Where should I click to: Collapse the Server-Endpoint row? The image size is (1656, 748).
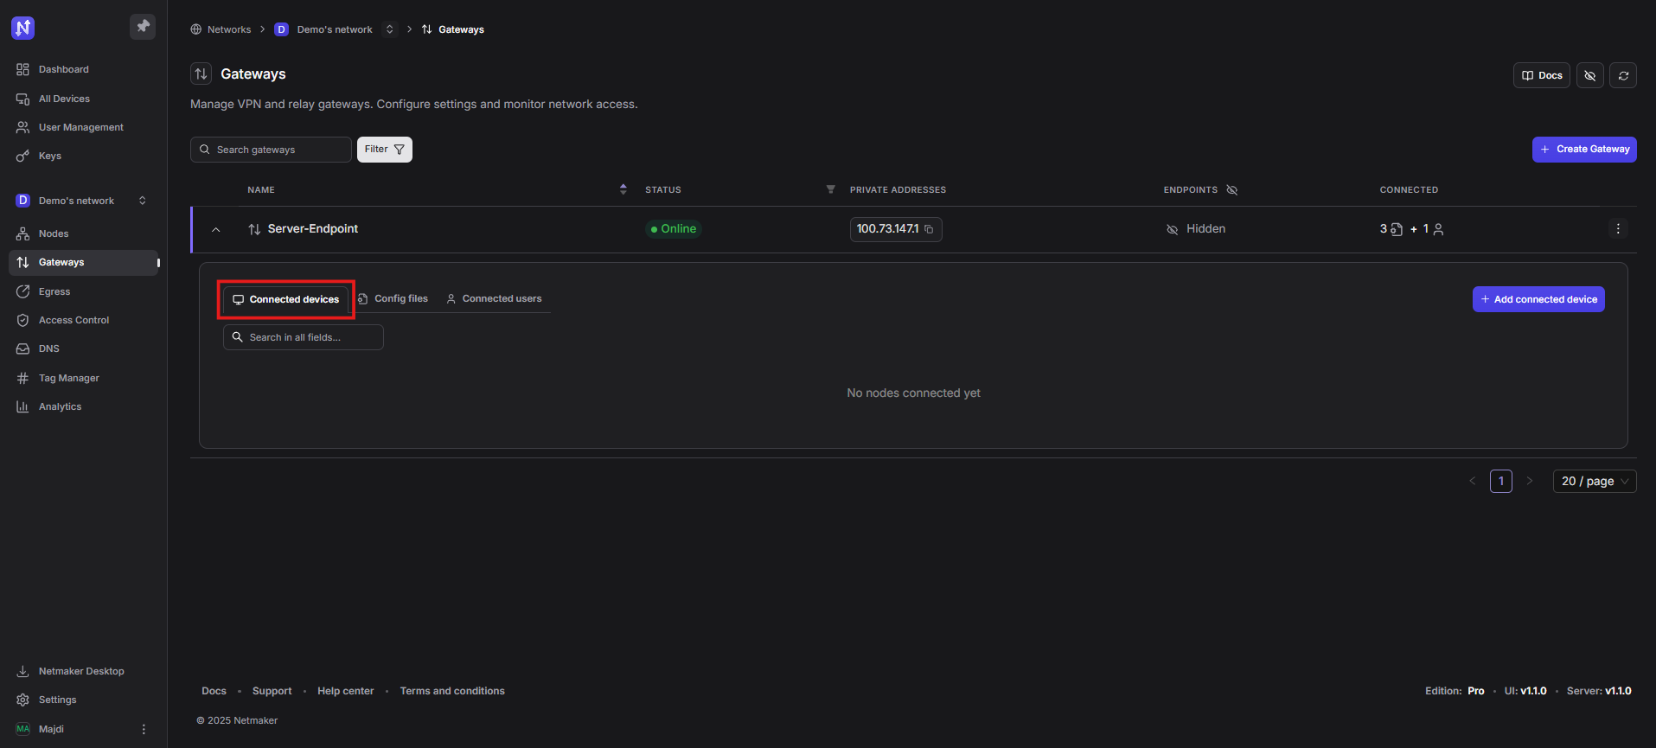216,229
